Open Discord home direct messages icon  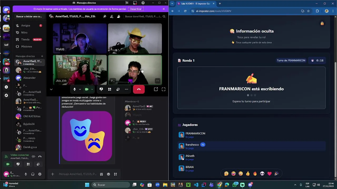[x=6, y=10]
